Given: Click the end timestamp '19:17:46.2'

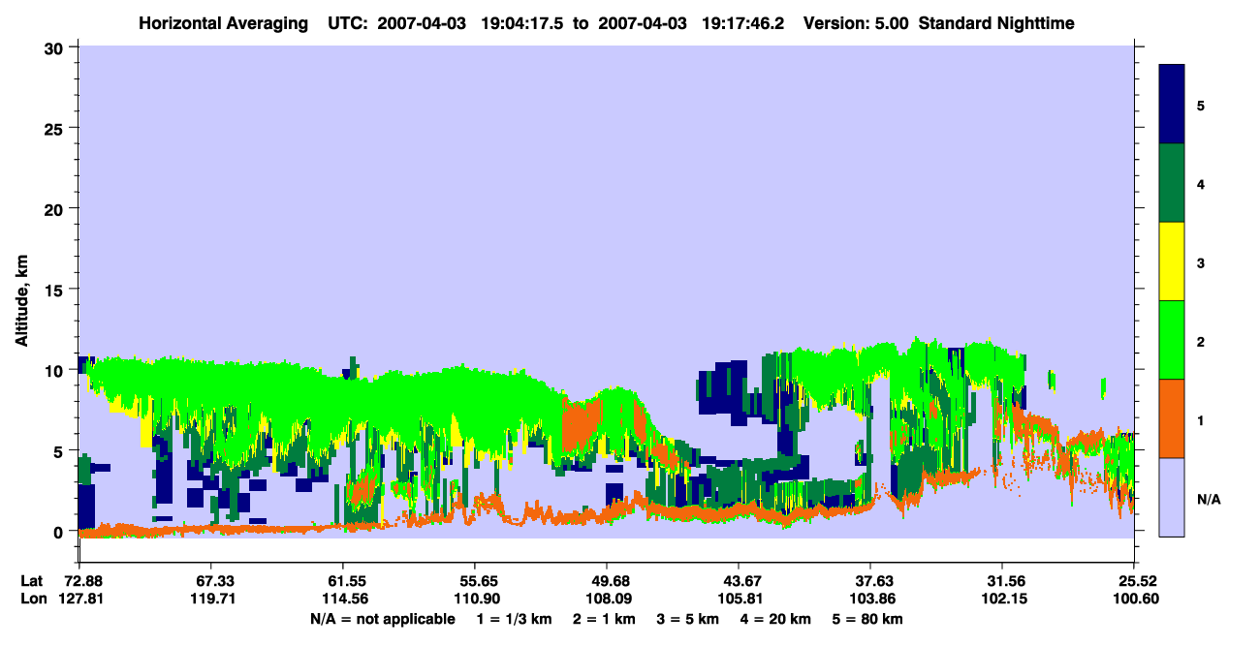Looking at the screenshot, I should [744, 23].
